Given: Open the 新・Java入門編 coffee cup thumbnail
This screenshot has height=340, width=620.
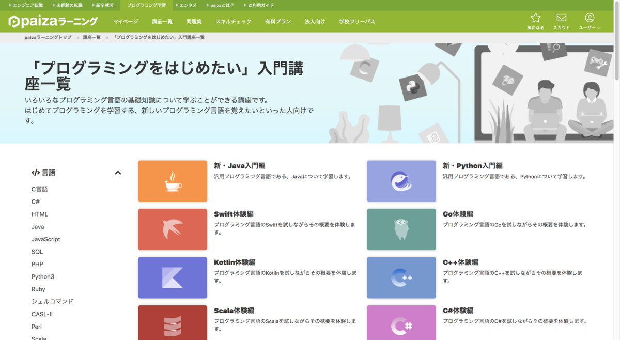Looking at the screenshot, I should pos(173,181).
